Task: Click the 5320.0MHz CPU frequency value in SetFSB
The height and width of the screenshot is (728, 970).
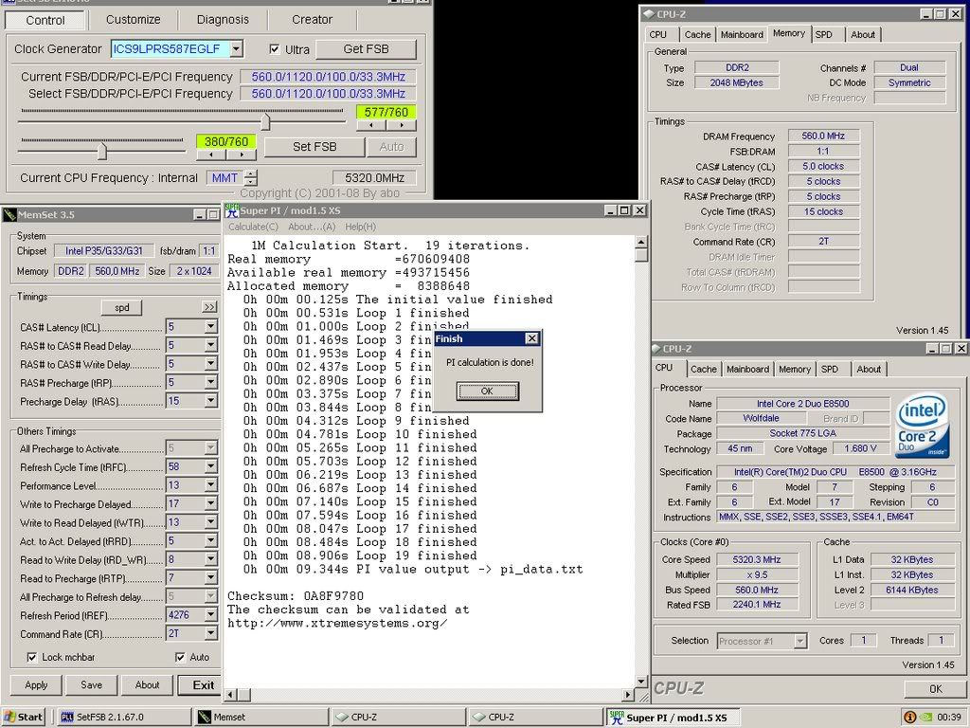Action: tap(374, 177)
